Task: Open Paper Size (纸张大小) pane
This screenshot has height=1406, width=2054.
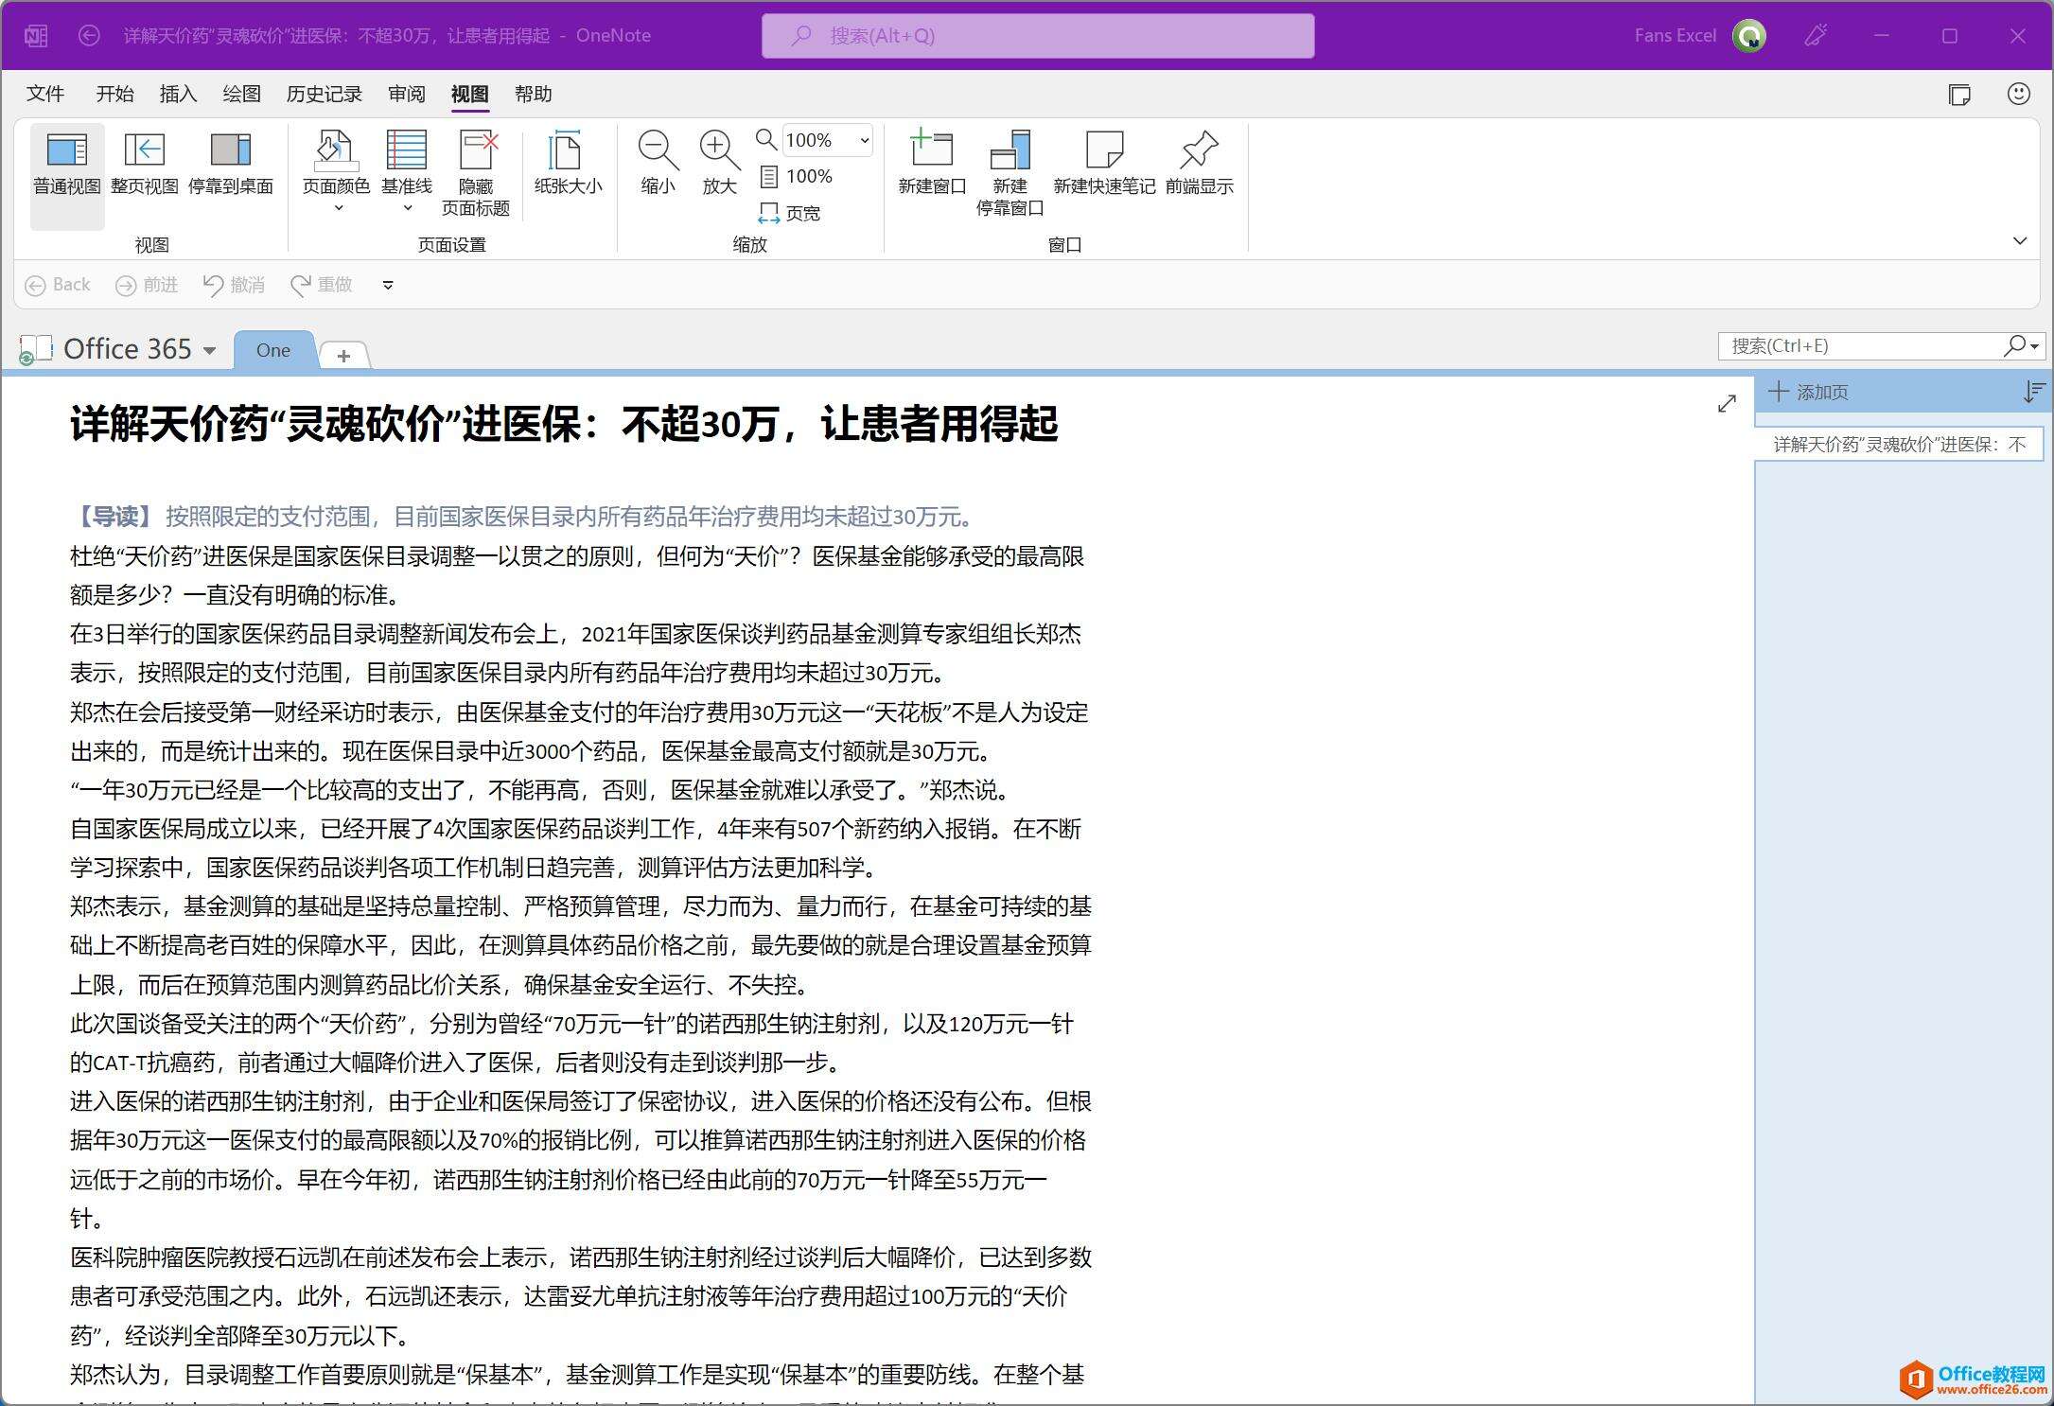Action: (x=568, y=164)
